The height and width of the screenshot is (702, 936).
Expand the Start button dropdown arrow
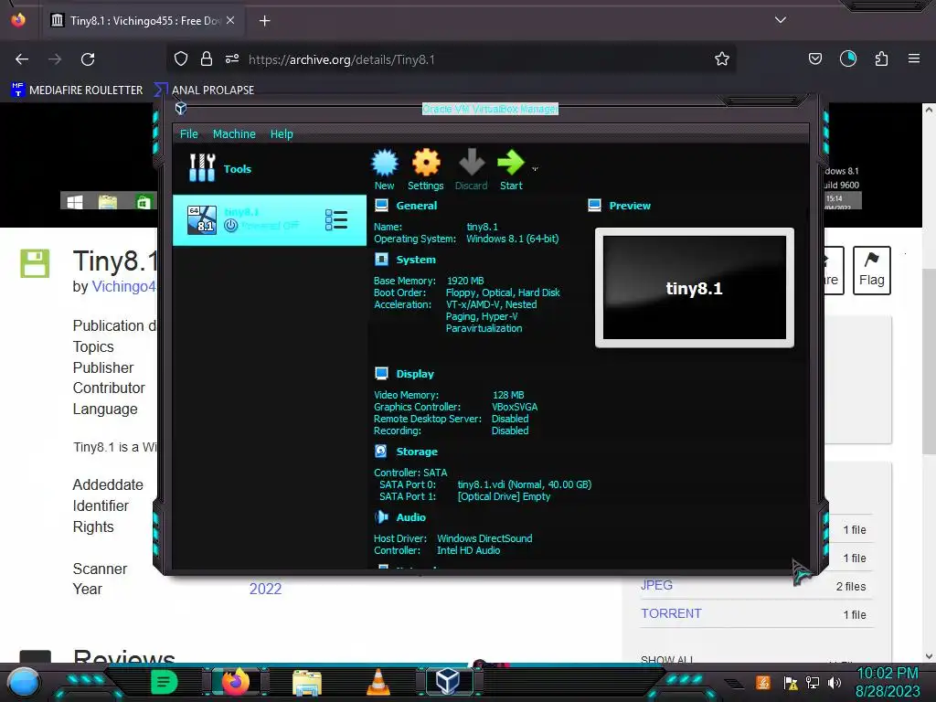(x=535, y=169)
